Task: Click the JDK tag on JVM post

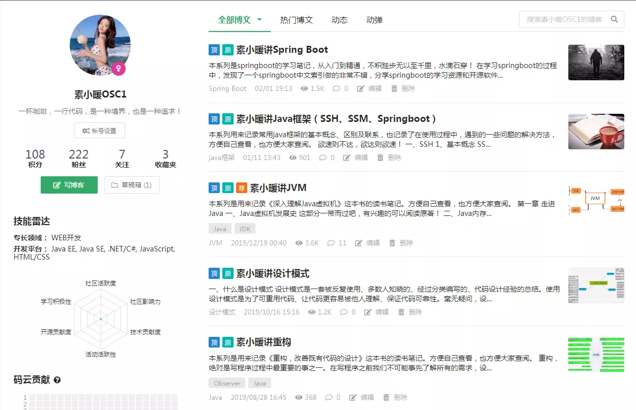Action: pyautogui.click(x=245, y=229)
